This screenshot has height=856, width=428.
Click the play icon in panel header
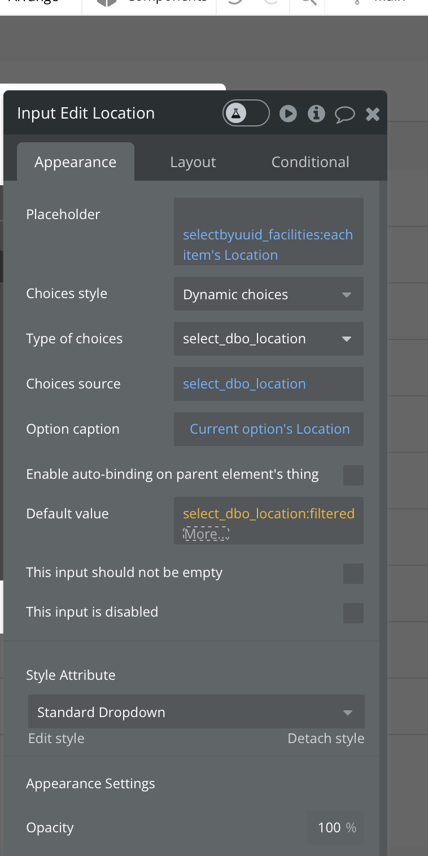tap(288, 113)
